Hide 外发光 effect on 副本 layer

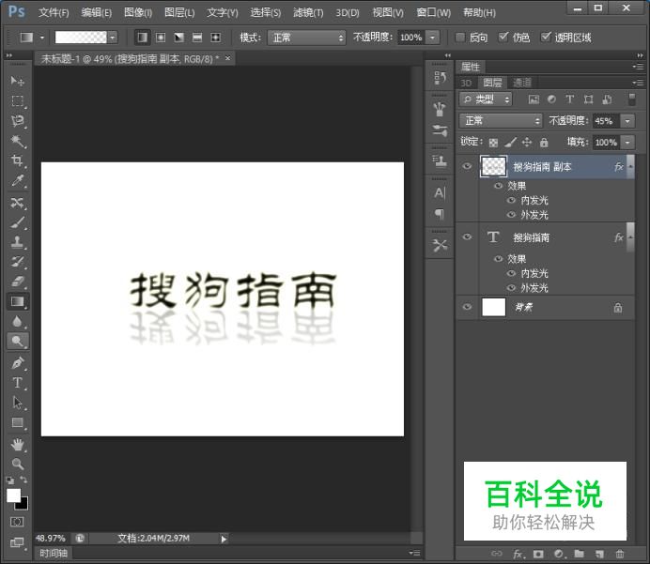(511, 215)
